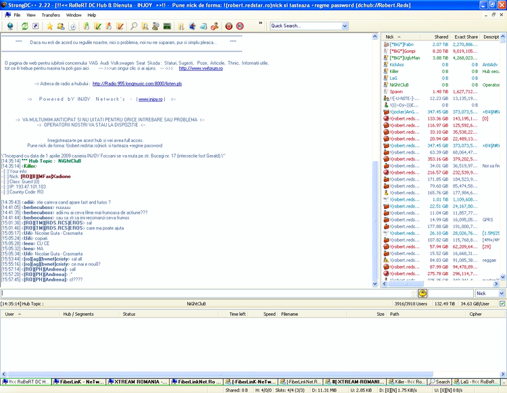Open the Transfers menu
This screenshot has width=507, height=393.
pyautogui.click(x=51, y=15)
